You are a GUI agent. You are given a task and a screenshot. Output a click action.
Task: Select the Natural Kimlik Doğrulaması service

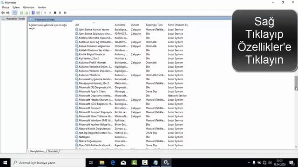click(x=131, y=129)
